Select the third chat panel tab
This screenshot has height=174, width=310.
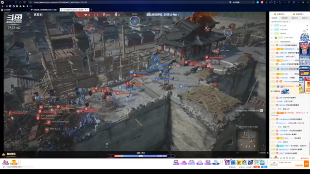294,18
